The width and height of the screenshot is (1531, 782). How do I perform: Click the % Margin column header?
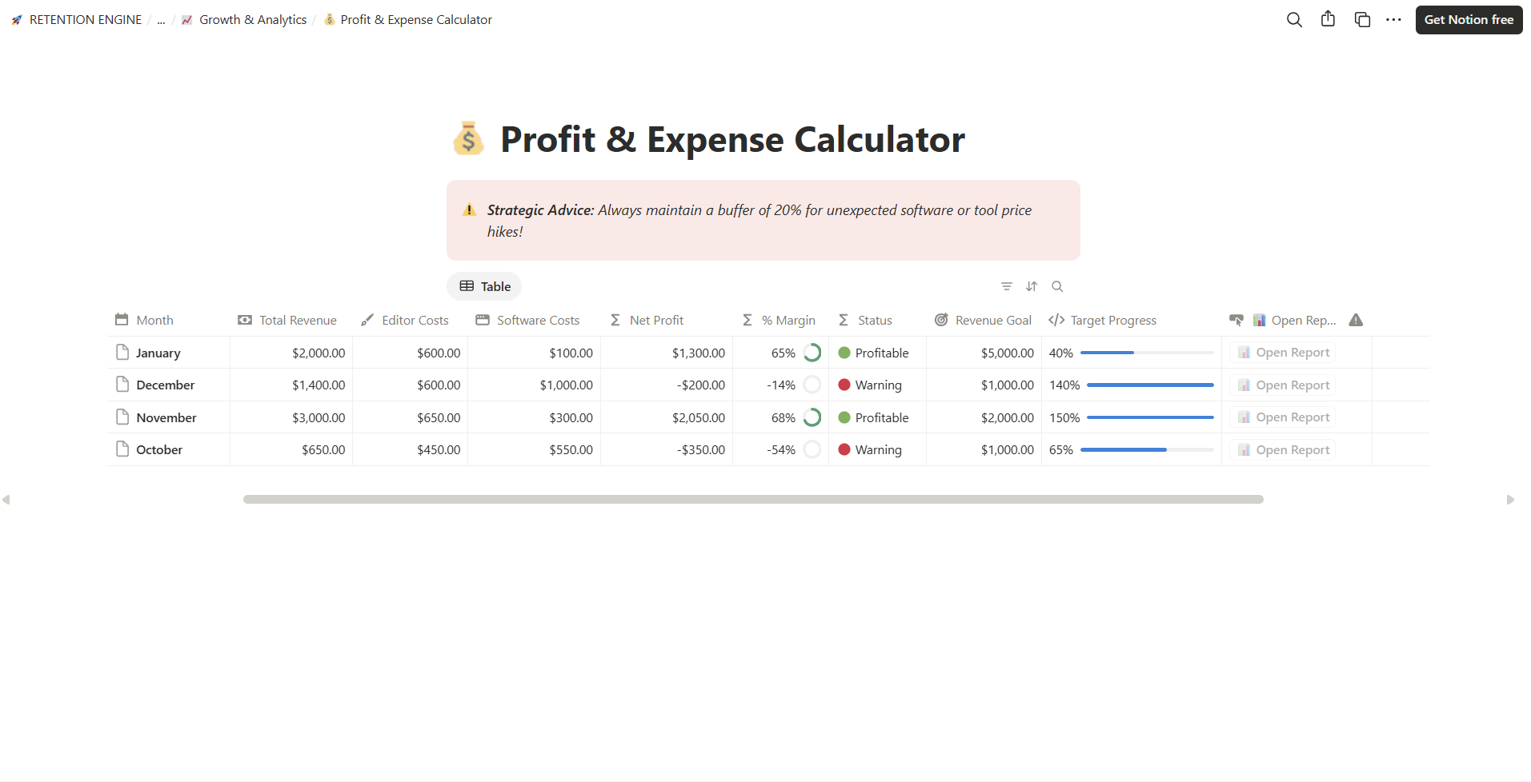(x=780, y=320)
